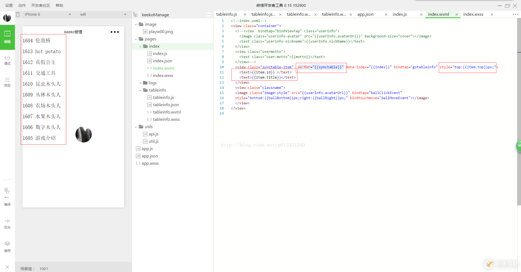521x272 pixels.
Task: Click the simulator three-dot menu icon
Action: (115, 32)
